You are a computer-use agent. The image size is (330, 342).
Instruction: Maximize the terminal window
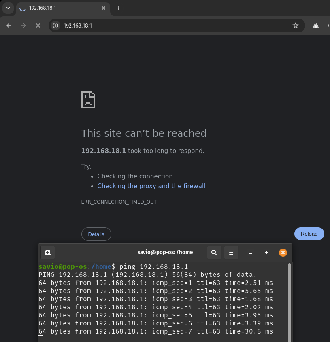coord(267,253)
